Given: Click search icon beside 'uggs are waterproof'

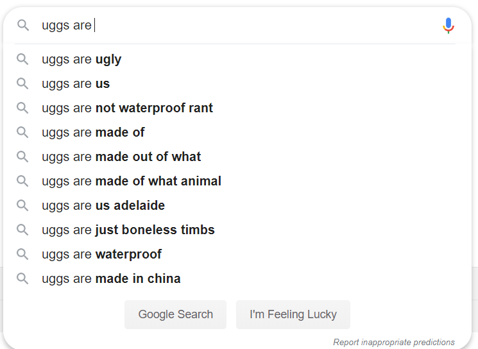Looking at the screenshot, I should (x=23, y=255).
